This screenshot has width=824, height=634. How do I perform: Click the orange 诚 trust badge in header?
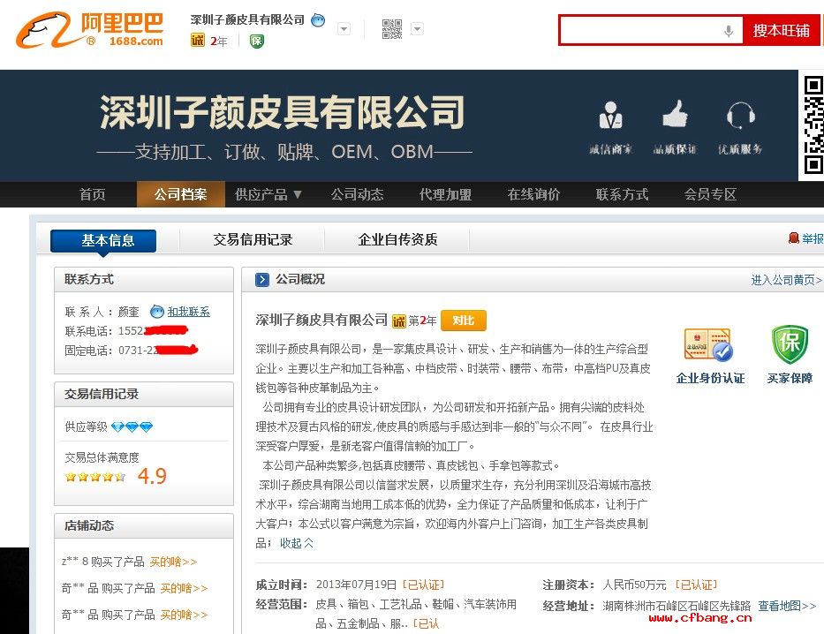(198, 41)
